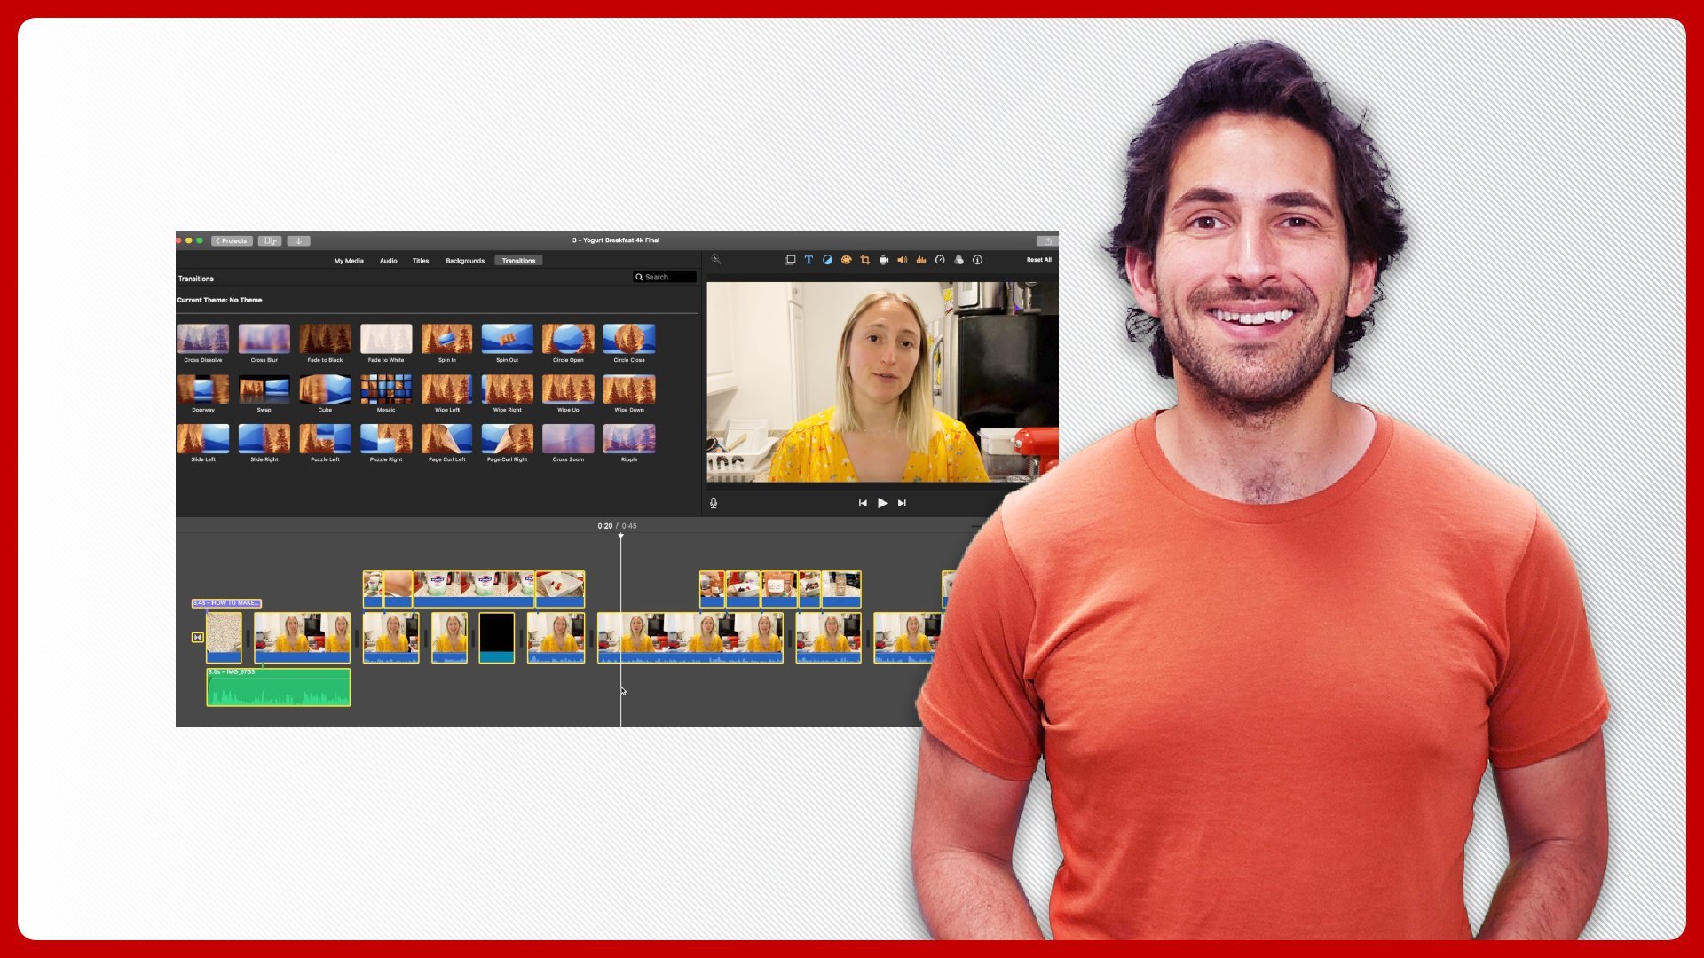Image resolution: width=1704 pixels, height=958 pixels.
Task: Switch to the My Media tab
Action: point(349,261)
